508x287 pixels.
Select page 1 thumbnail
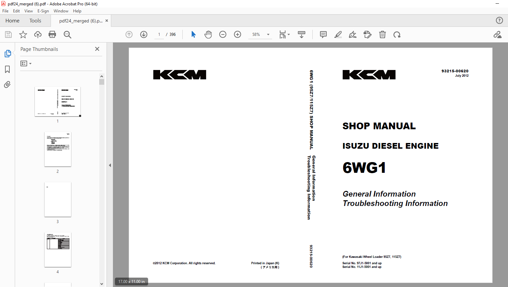(x=58, y=101)
